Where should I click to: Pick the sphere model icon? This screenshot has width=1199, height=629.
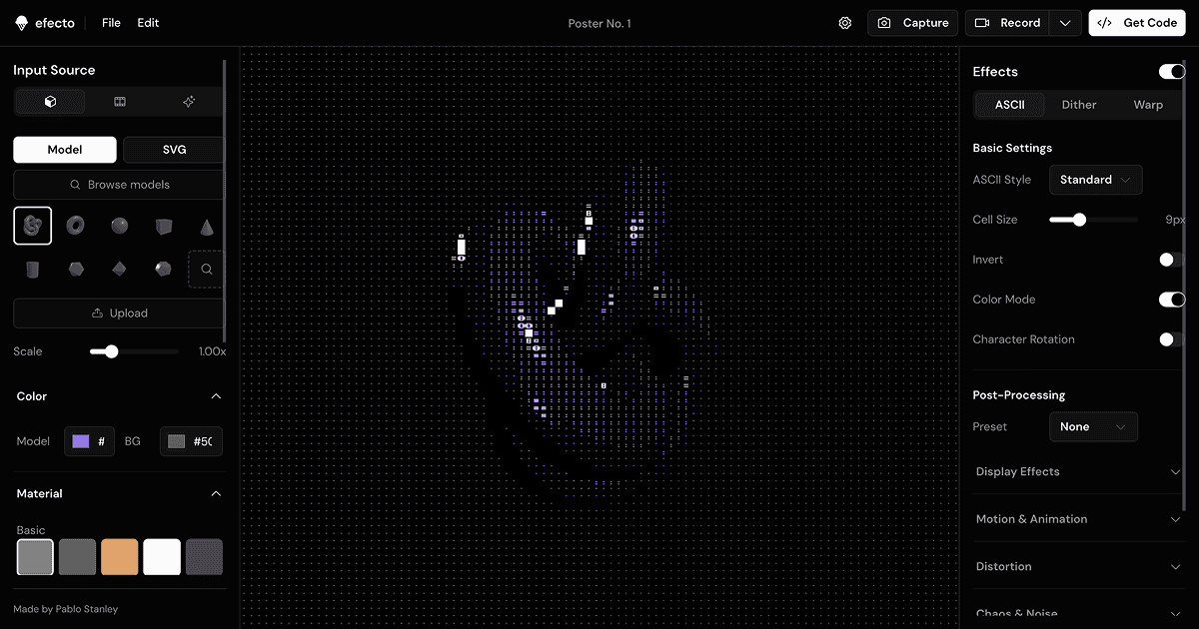point(120,226)
